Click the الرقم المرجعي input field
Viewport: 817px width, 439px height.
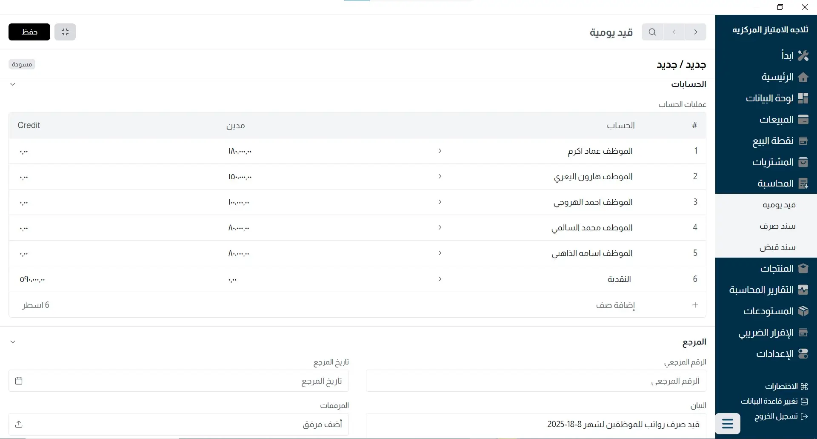pyautogui.click(x=536, y=381)
